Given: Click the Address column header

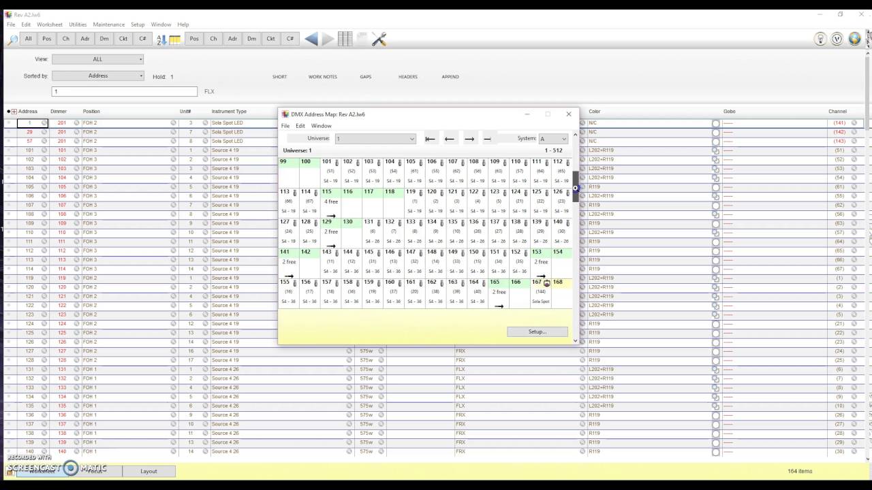Looking at the screenshot, I should pos(28,112).
